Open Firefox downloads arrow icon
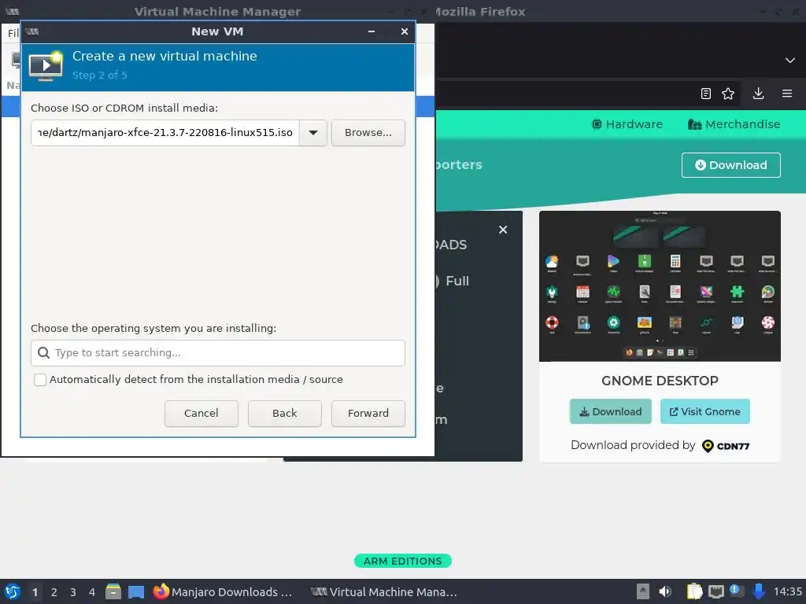 point(758,94)
